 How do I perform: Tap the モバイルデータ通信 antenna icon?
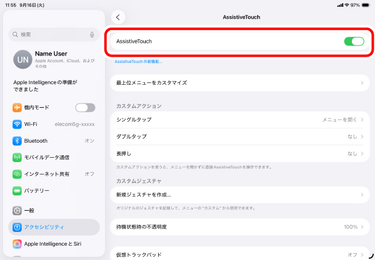(x=17, y=157)
